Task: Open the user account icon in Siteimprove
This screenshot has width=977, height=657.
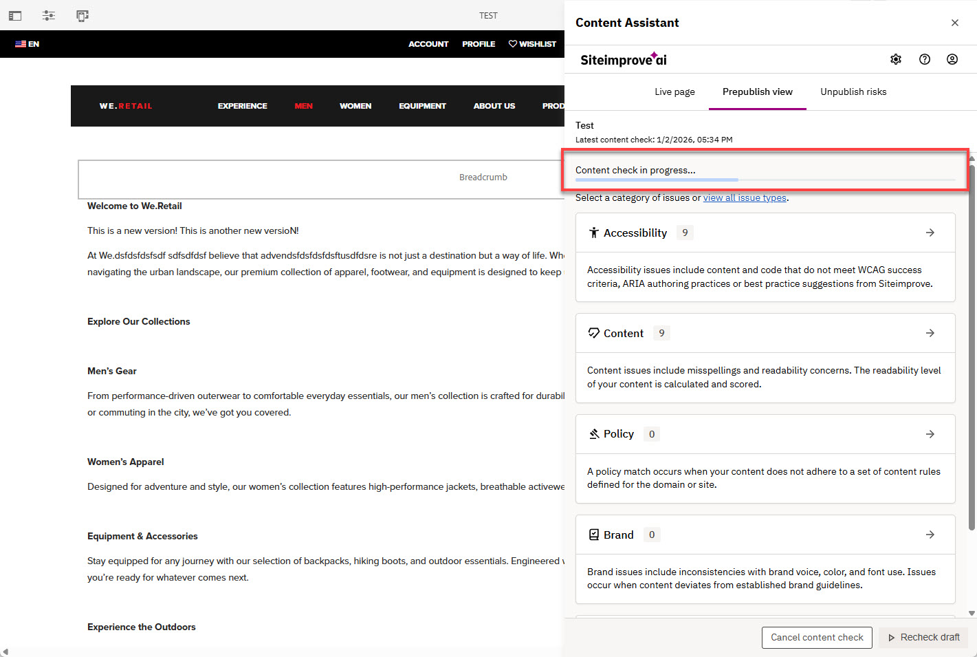Action: point(952,59)
